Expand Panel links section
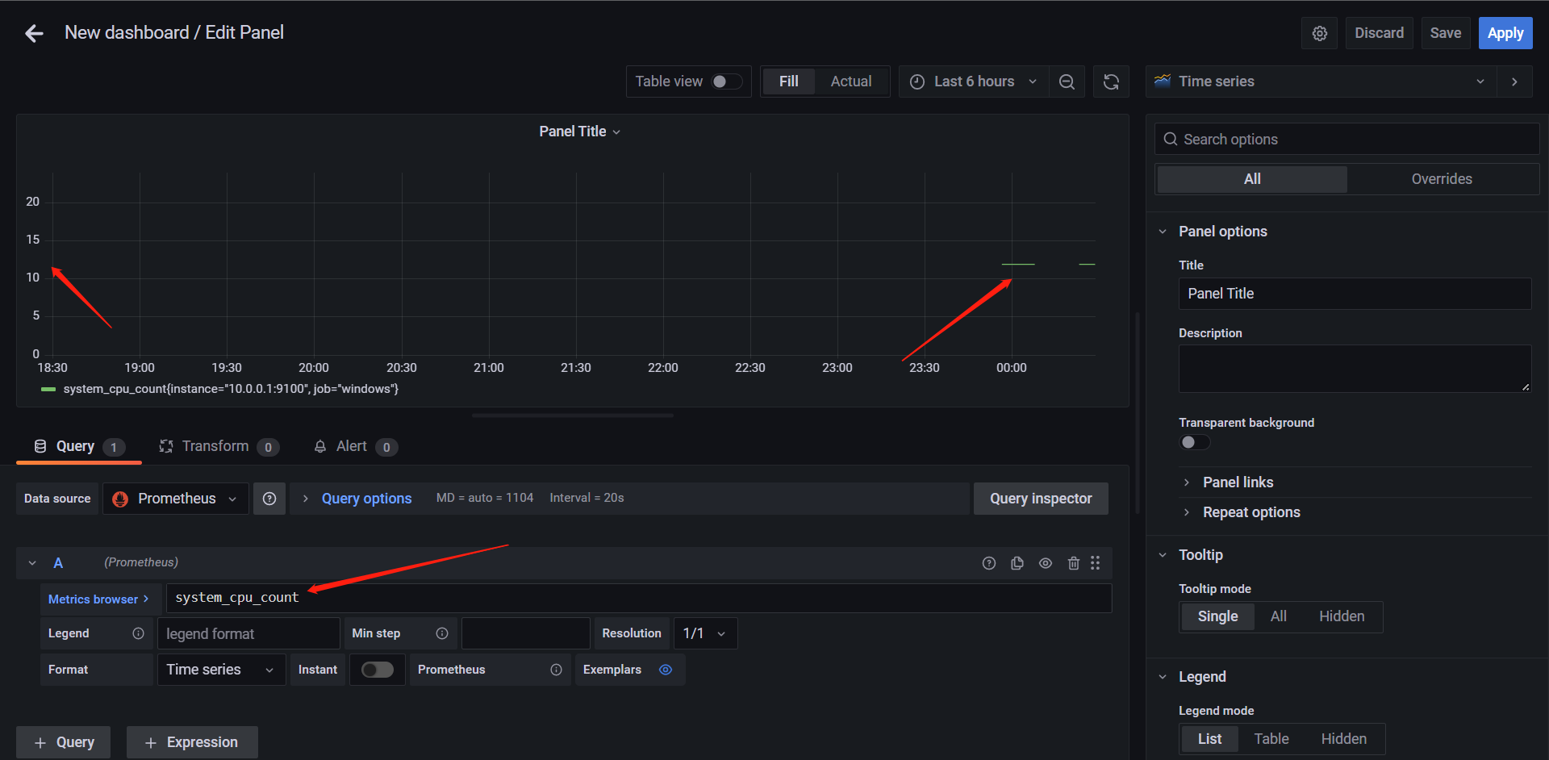This screenshot has height=760, width=1549. click(x=1238, y=482)
